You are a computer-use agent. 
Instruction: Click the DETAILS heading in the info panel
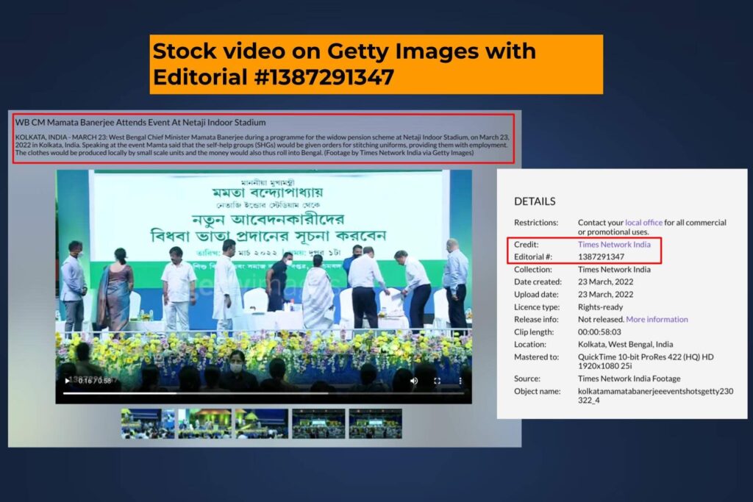[535, 201]
